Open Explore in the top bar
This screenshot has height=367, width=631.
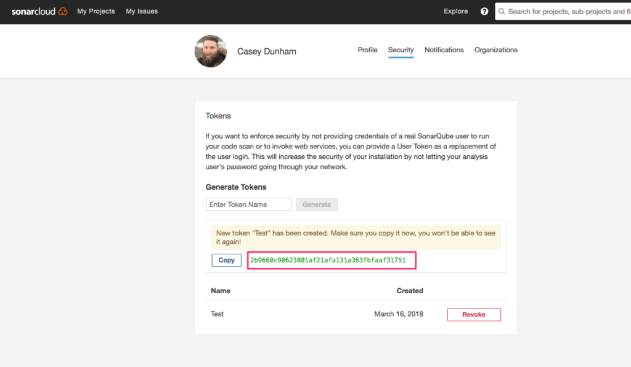(455, 11)
